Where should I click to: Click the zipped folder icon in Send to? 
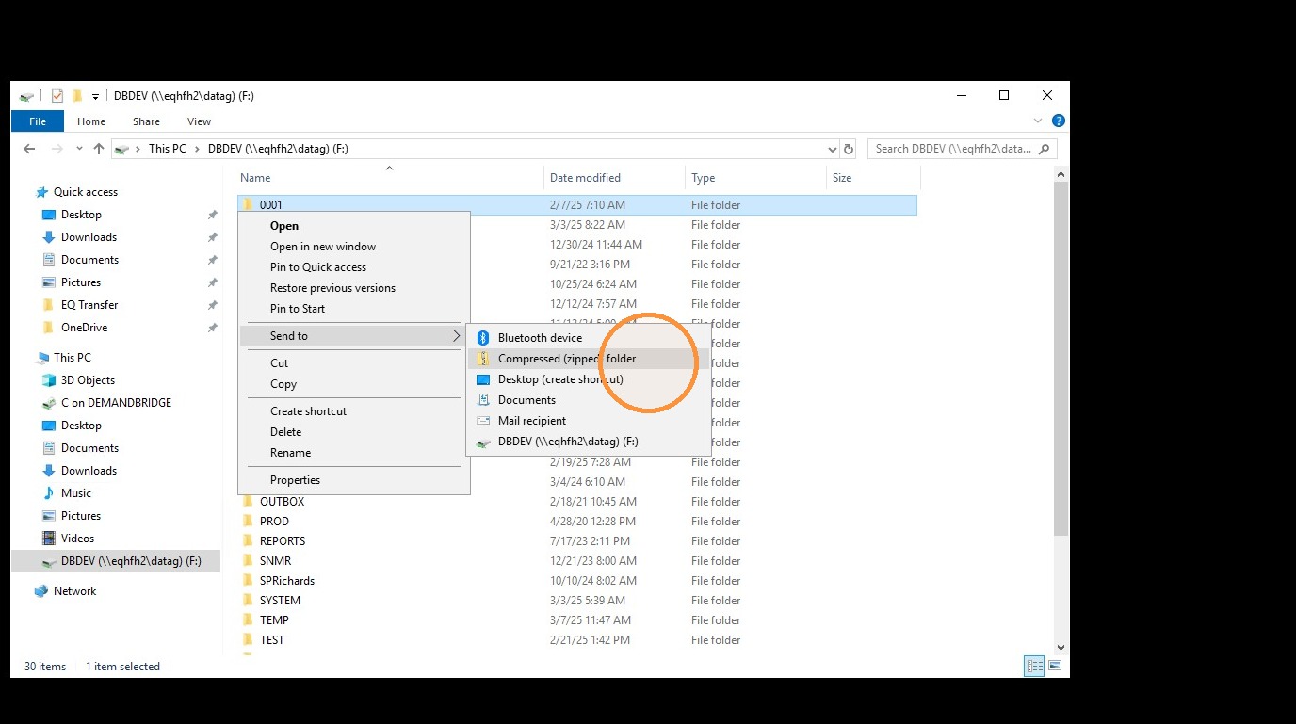click(x=483, y=359)
